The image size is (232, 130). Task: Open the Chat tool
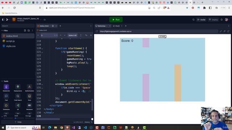coord(6,97)
